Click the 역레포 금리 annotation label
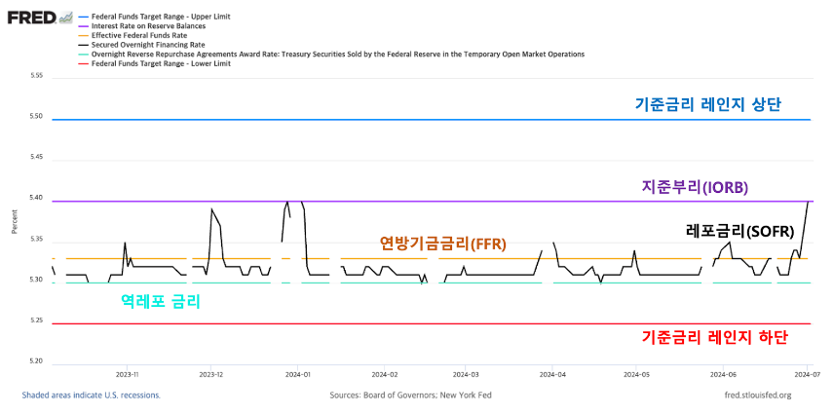Viewport: 833px width, 414px height. [x=161, y=302]
